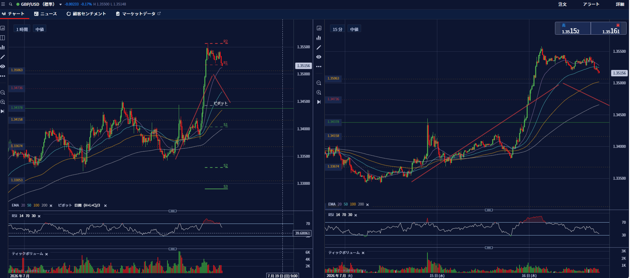Expand the GBP/USD symbol dropdown arrow

point(60,4)
